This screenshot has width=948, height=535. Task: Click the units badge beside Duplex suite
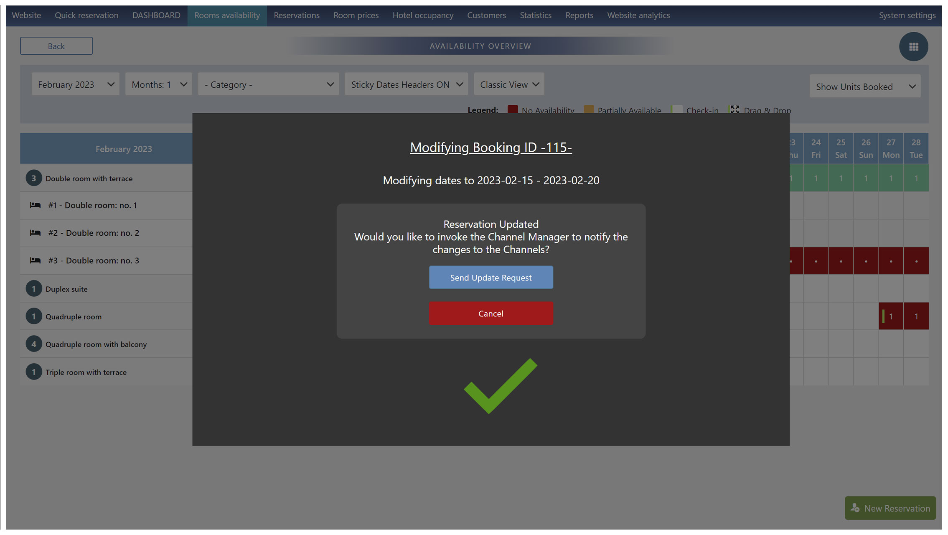coord(34,289)
